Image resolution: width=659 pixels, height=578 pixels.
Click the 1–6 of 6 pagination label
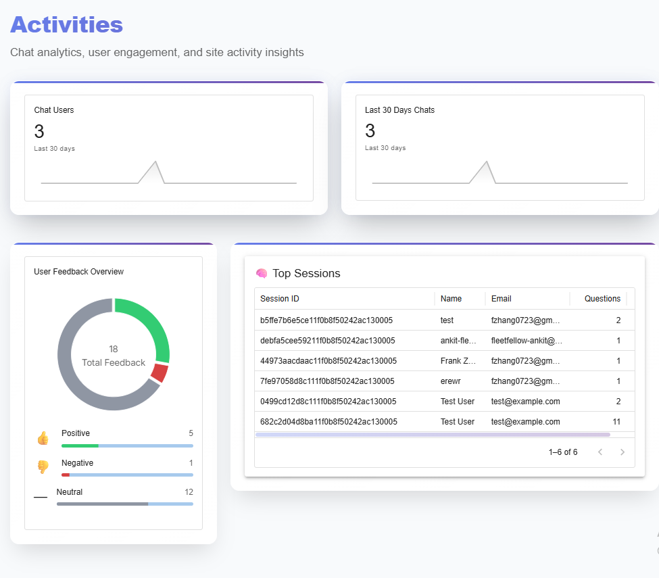(x=563, y=452)
